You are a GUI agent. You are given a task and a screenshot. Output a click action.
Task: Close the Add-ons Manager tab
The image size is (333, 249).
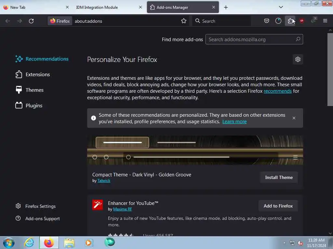pos(214,7)
